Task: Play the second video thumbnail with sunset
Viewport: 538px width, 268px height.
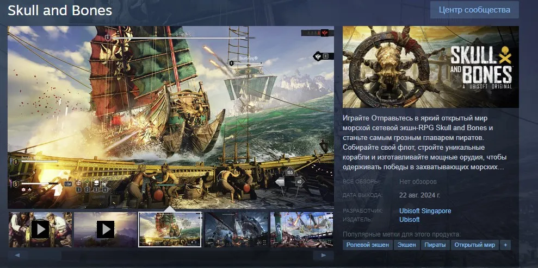Action: (105, 229)
